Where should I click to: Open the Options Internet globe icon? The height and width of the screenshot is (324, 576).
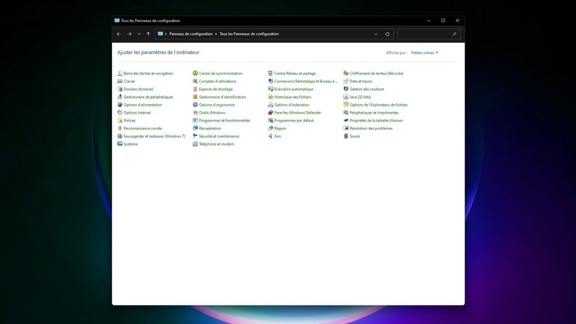coord(120,113)
